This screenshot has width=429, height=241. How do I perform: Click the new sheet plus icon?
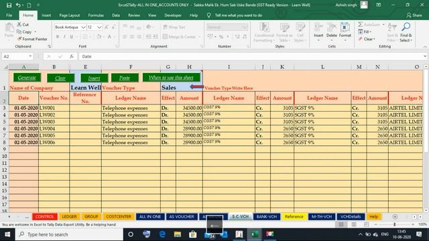click(395, 217)
